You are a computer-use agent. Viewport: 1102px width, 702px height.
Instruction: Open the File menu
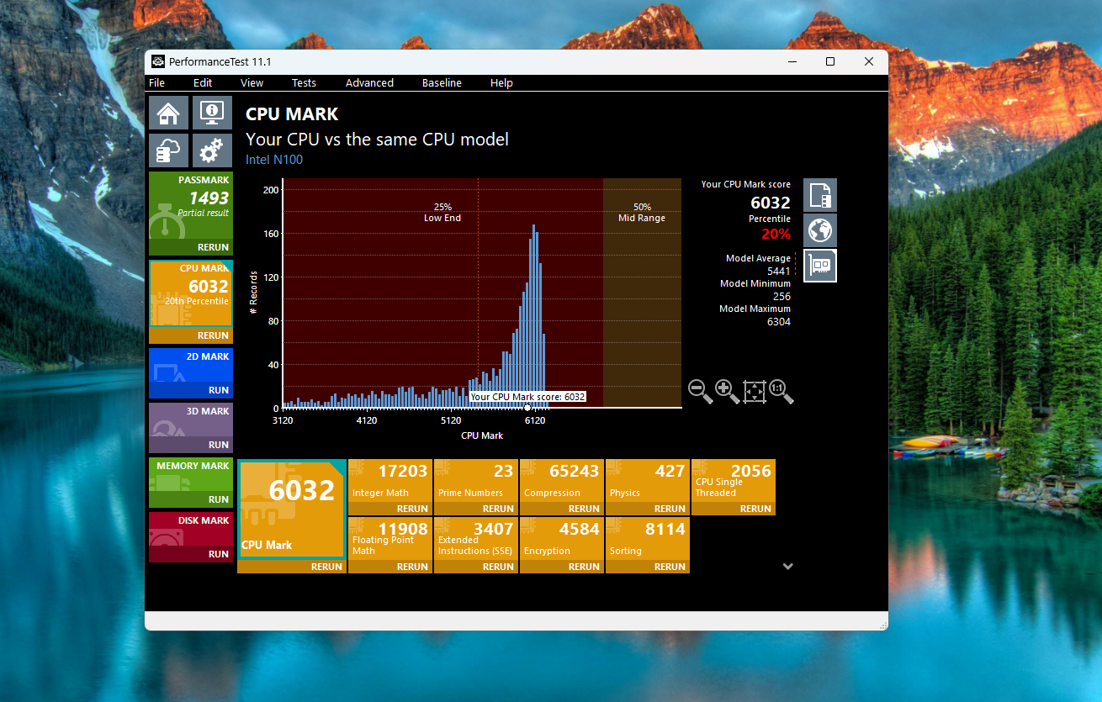(157, 82)
